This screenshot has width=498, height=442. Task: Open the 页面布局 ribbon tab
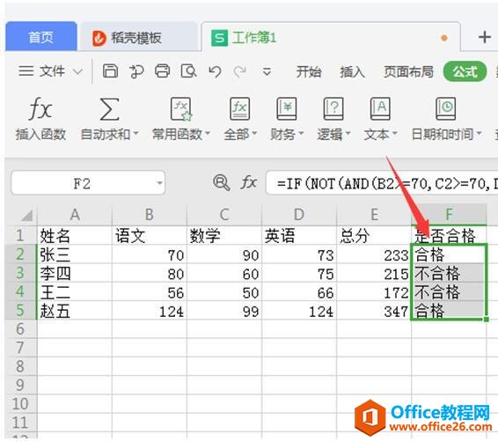click(408, 71)
